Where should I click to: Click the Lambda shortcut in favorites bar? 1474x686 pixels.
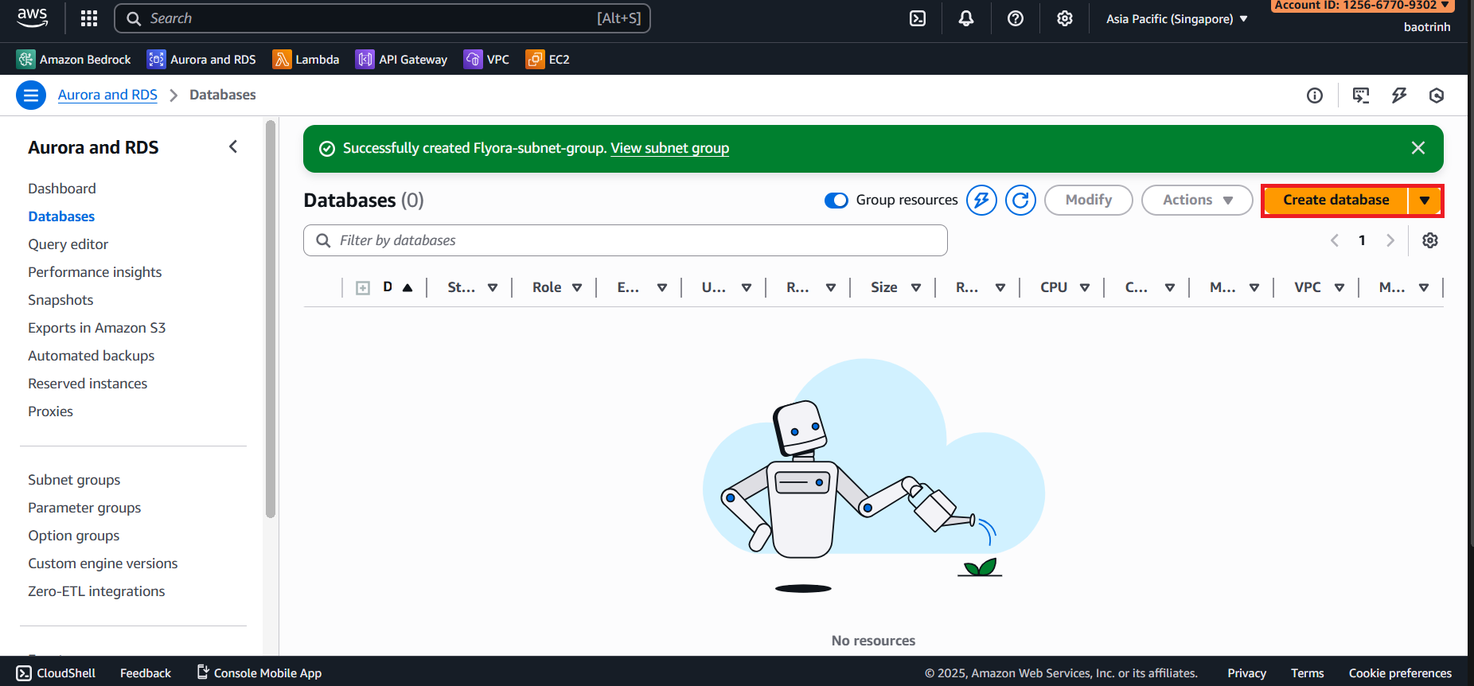pyautogui.click(x=306, y=60)
